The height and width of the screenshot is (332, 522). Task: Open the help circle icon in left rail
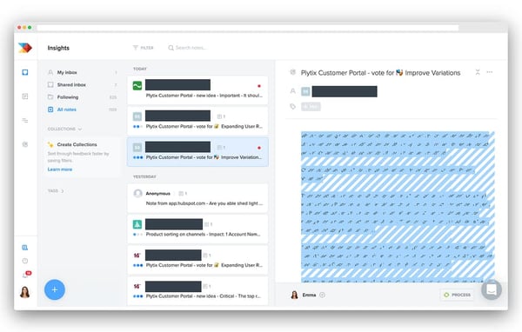(x=25, y=261)
